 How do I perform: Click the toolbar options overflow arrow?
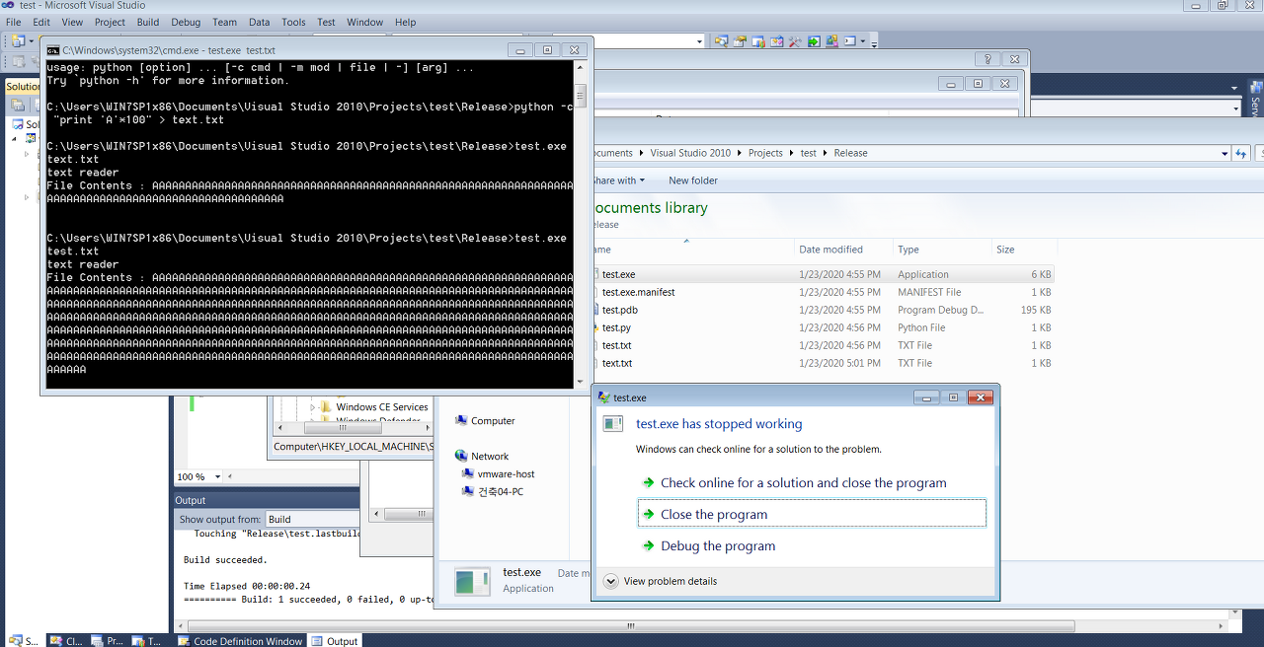(874, 43)
